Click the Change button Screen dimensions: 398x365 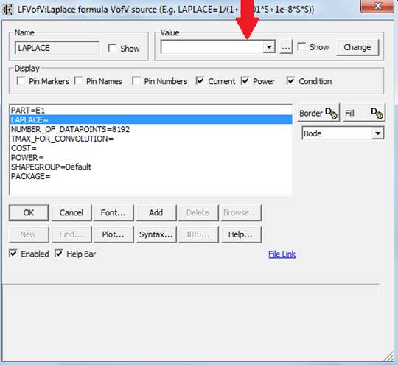click(x=357, y=47)
